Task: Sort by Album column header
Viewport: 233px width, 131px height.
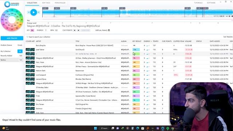Action: [124, 41]
